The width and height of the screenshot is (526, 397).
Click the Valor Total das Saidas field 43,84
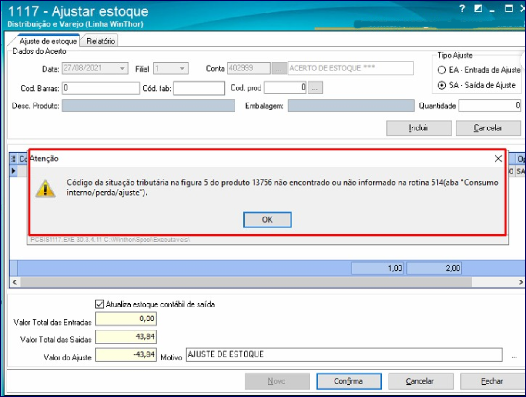(x=125, y=337)
